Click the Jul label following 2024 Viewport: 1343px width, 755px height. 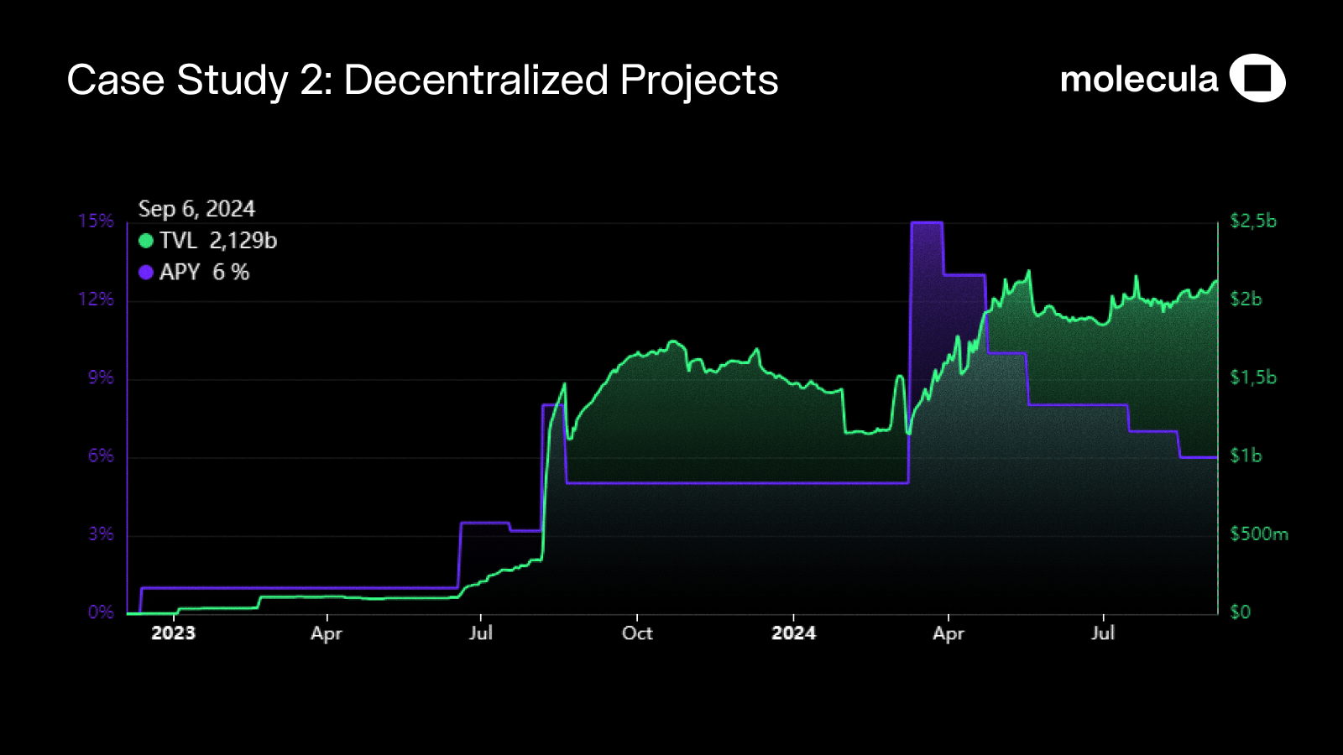[1103, 633]
